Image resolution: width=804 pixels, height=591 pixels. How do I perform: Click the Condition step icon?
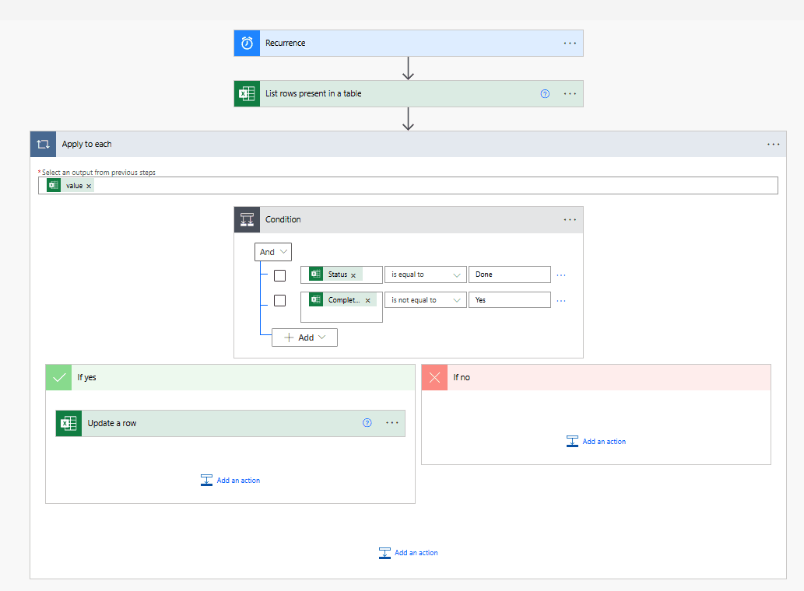pyautogui.click(x=247, y=219)
